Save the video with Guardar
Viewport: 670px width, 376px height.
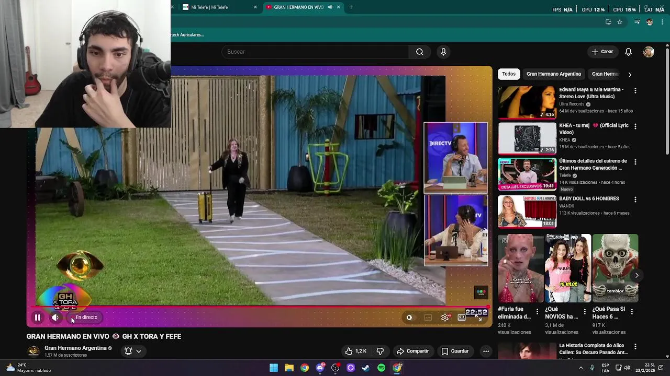(x=455, y=351)
